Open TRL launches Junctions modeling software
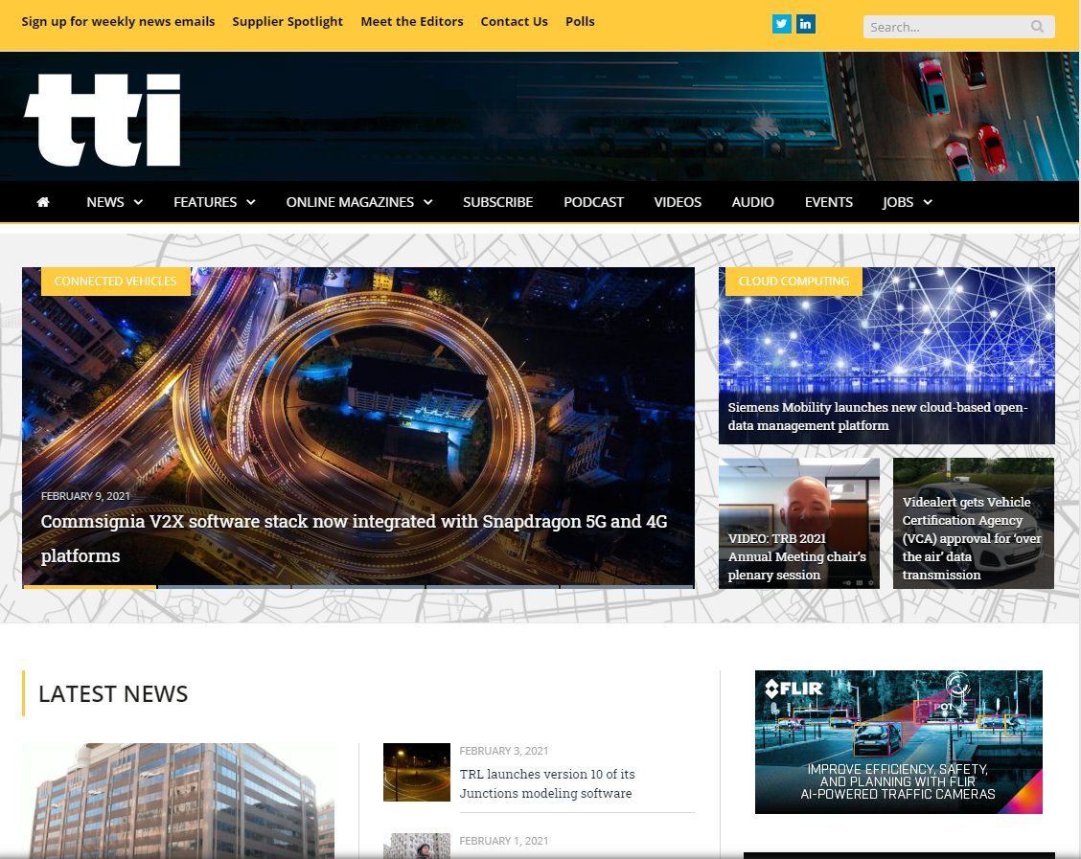The width and height of the screenshot is (1081, 859). [547, 783]
